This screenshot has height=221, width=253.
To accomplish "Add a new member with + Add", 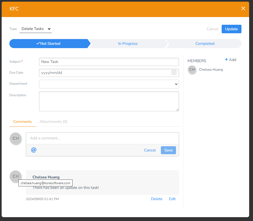I will click(x=230, y=60).
